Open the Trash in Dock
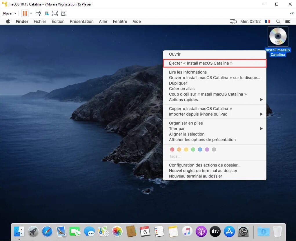 [x=277, y=231]
